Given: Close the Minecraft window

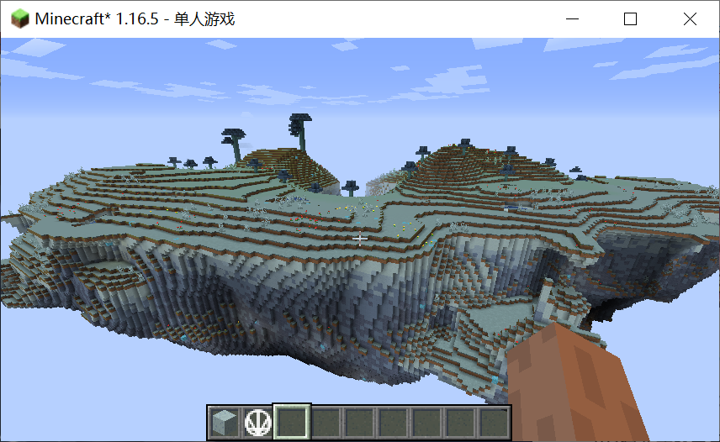Looking at the screenshot, I should coord(690,18).
